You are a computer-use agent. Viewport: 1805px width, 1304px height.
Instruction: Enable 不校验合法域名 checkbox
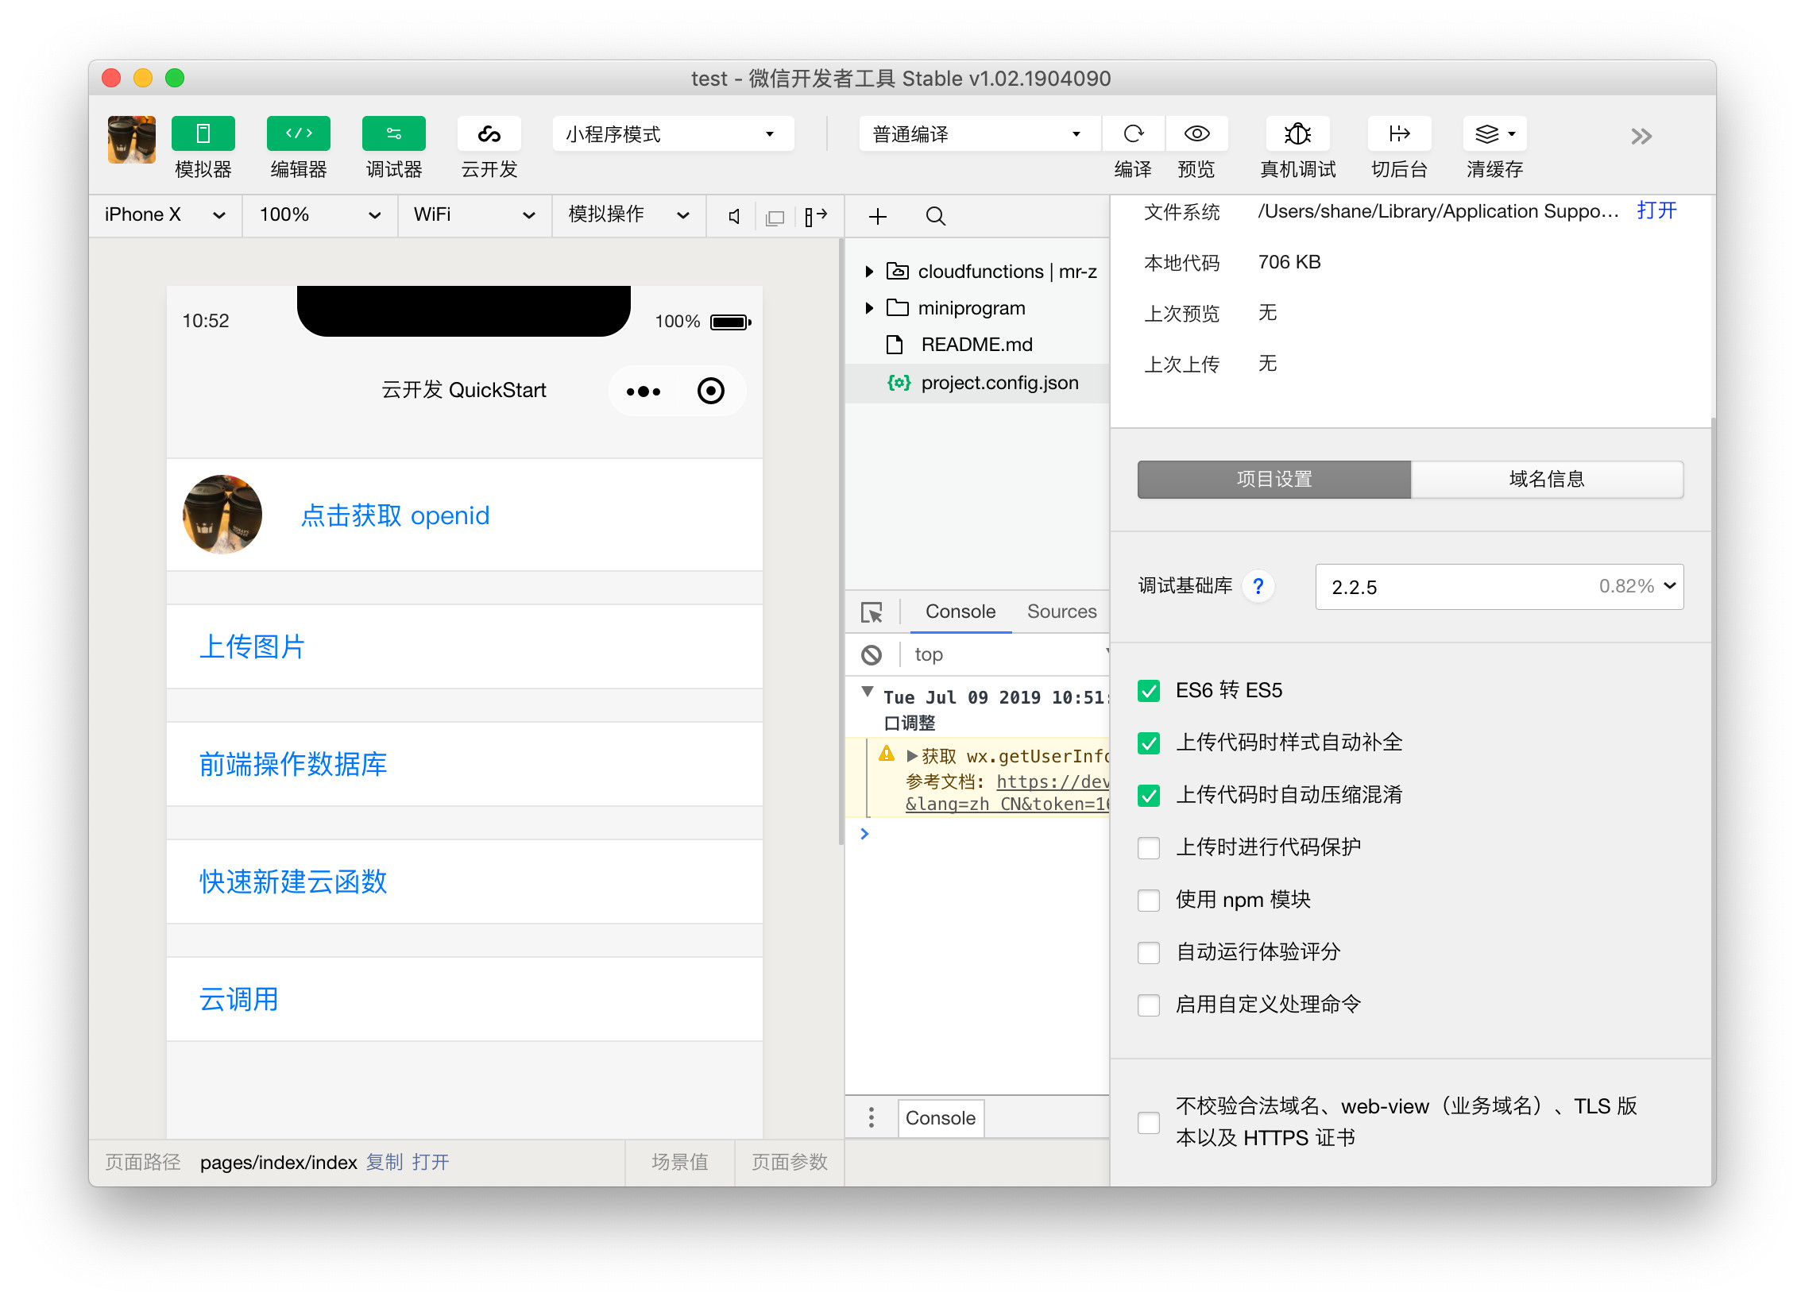tap(1149, 1123)
